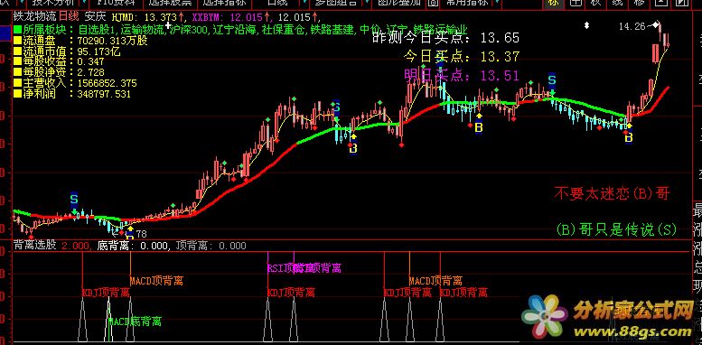
Task: Click the 顶背离: 0.000 value
Action: pos(211,246)
